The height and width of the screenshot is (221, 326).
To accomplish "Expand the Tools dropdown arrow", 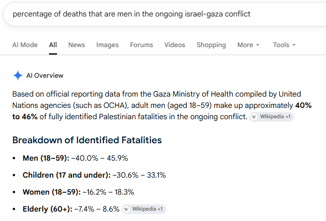I will tap(294, 45).
